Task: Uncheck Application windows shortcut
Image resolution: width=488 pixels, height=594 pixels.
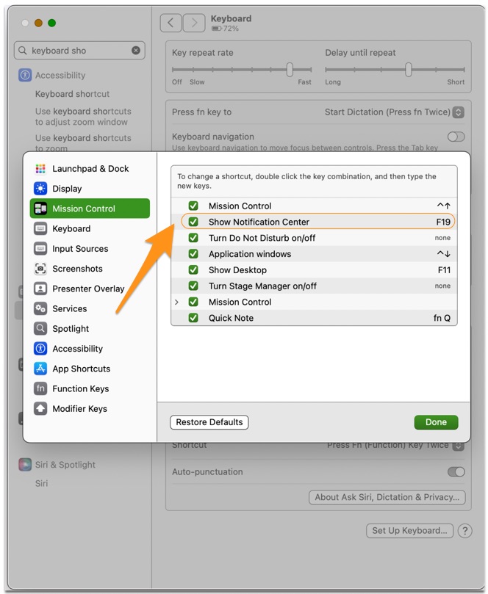Action: [x=193, y=254]
